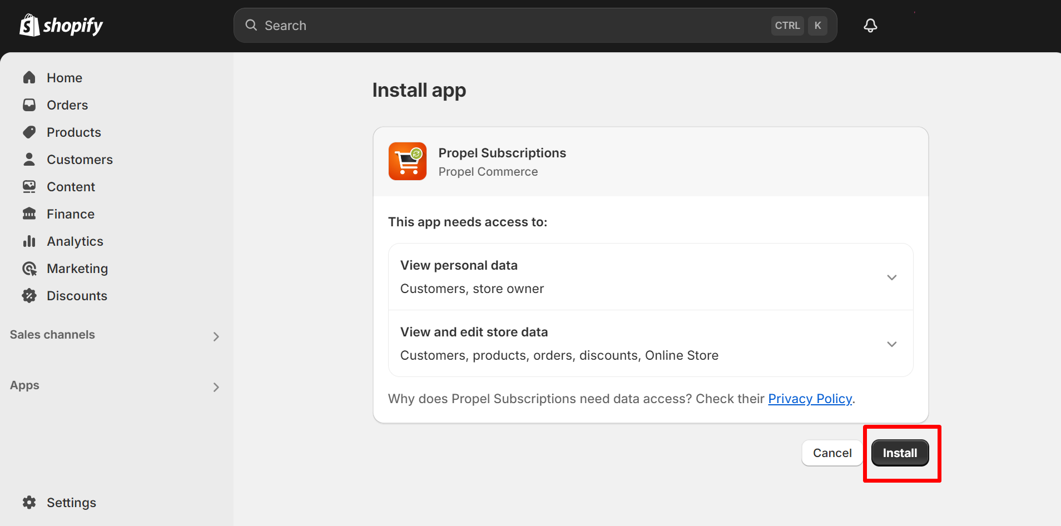The image size is (1061, 526).
Task: Click the Content icon in sidebar
Action: pos(29,186)
